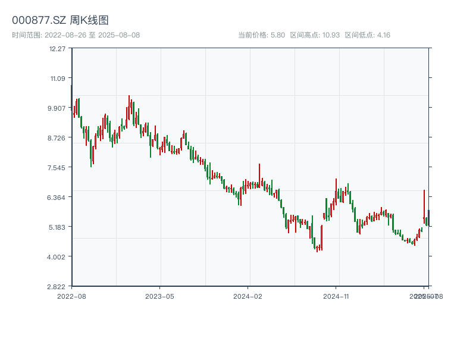This screenshot has height=357, width=476.
Task: Click the 2.822 bottom y-axis label
Action: point(57,286)
